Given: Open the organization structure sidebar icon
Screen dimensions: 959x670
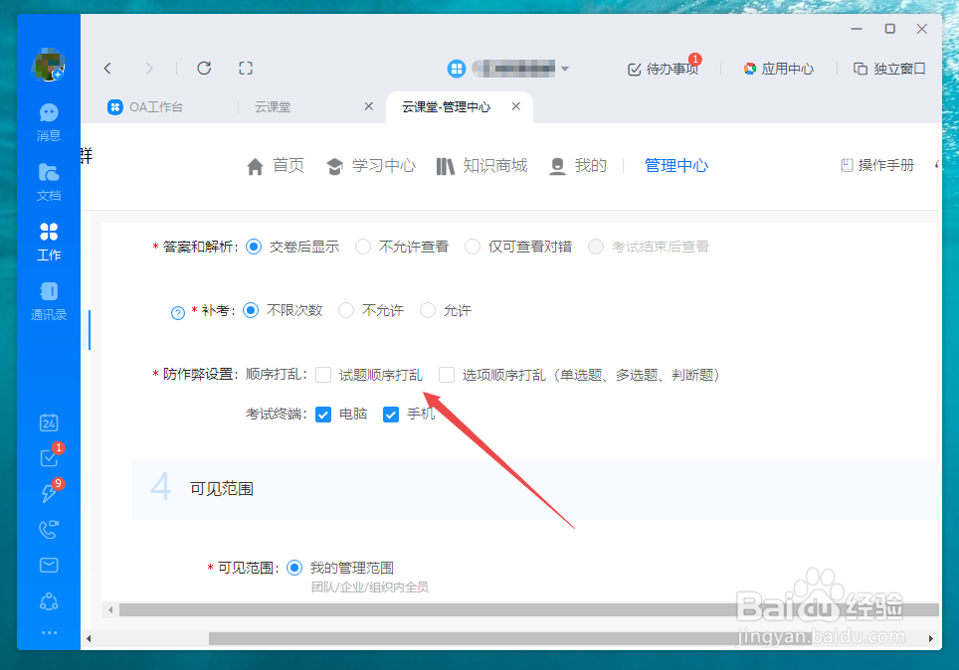Looking at the screenshot, I should (49, 602).
